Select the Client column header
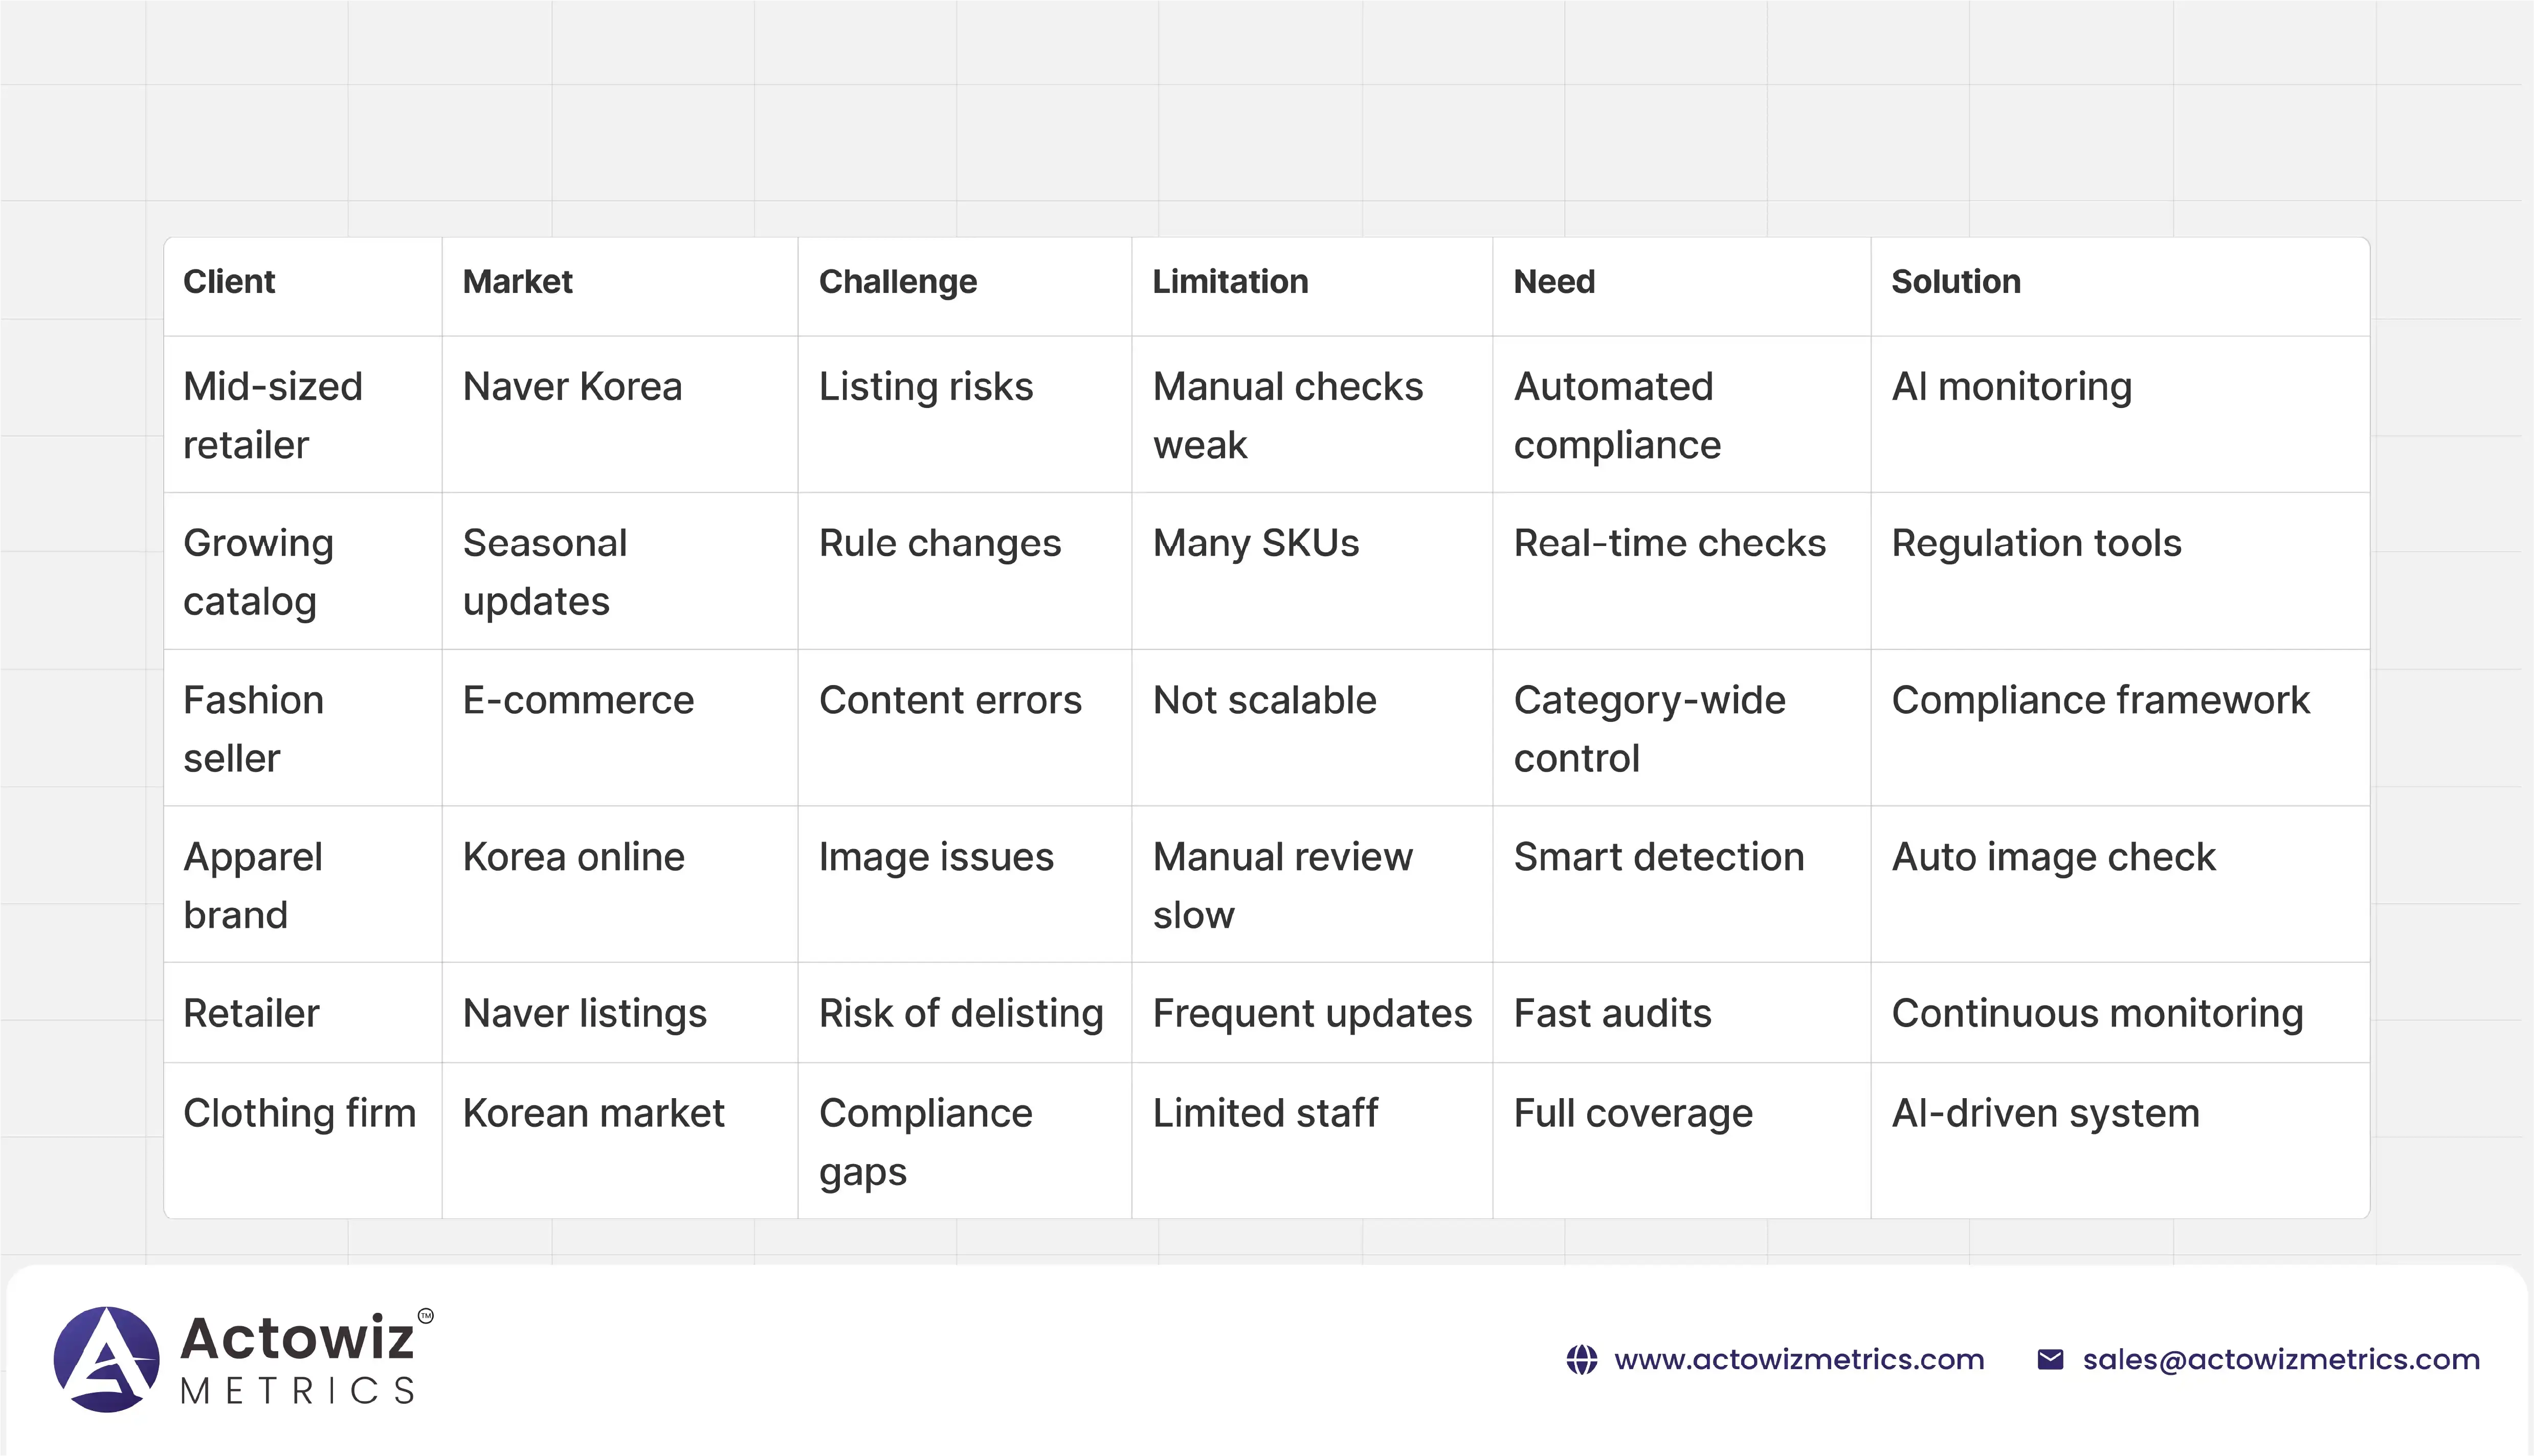 229,282
